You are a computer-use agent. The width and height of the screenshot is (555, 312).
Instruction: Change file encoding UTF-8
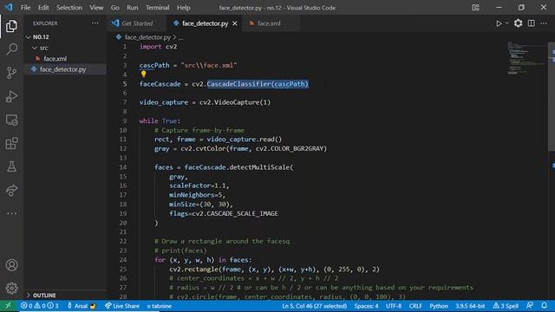coord(394,306)
